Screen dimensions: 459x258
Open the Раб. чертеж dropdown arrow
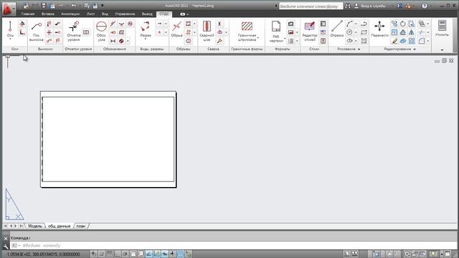click(x=285, y=38)
